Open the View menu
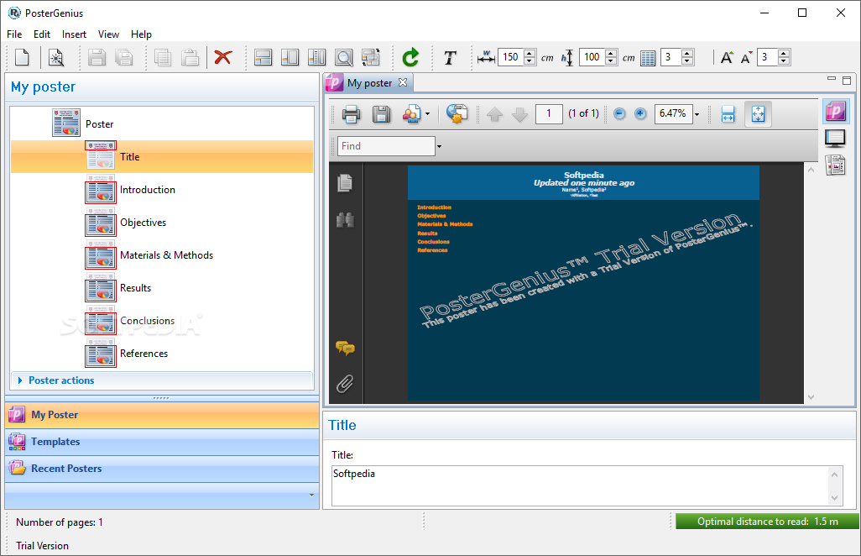 tap(109, 34)
